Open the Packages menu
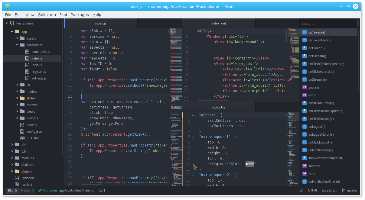Screen dimensions: 365x200 (80, 15)
